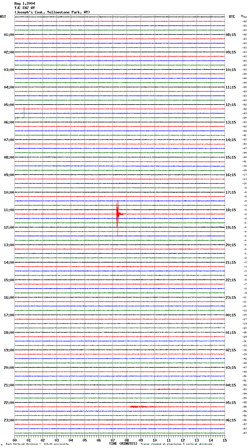Screen dimensions: 248x448
Task: Click the "01:00" MST time label
Action: point(9,35)
